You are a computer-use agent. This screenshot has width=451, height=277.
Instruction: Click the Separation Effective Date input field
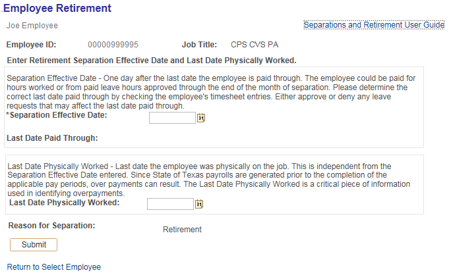(x=172, y=118)
